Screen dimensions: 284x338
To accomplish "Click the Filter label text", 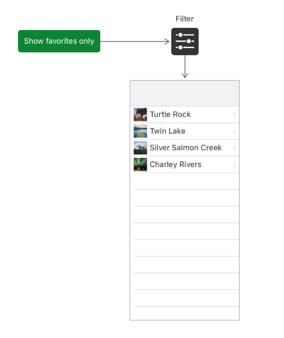I will (x=184, y=19).
